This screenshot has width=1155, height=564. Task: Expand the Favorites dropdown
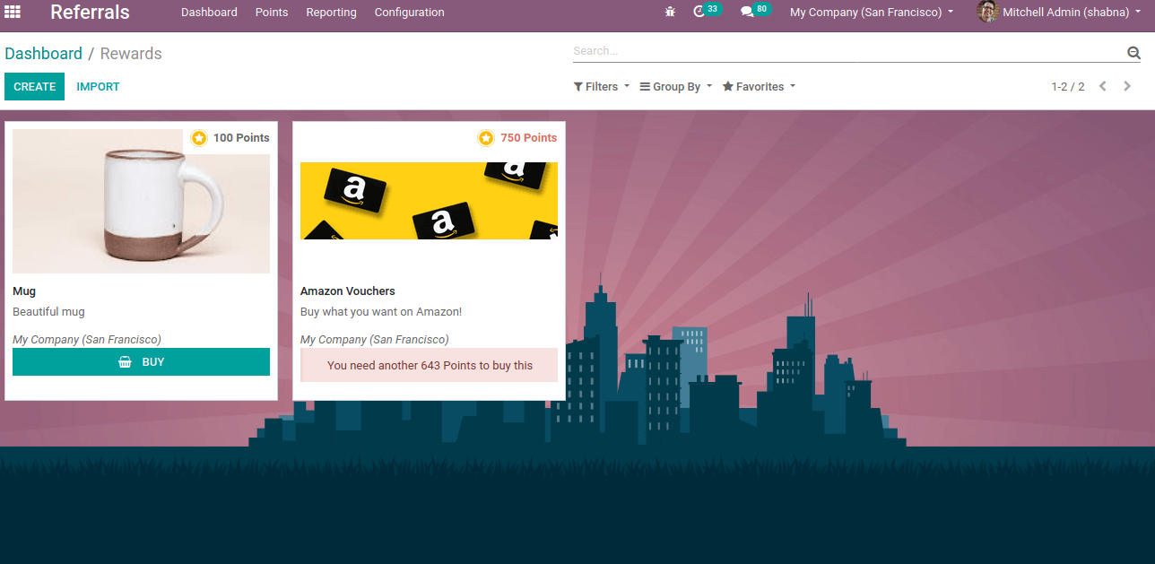[759, 86]
